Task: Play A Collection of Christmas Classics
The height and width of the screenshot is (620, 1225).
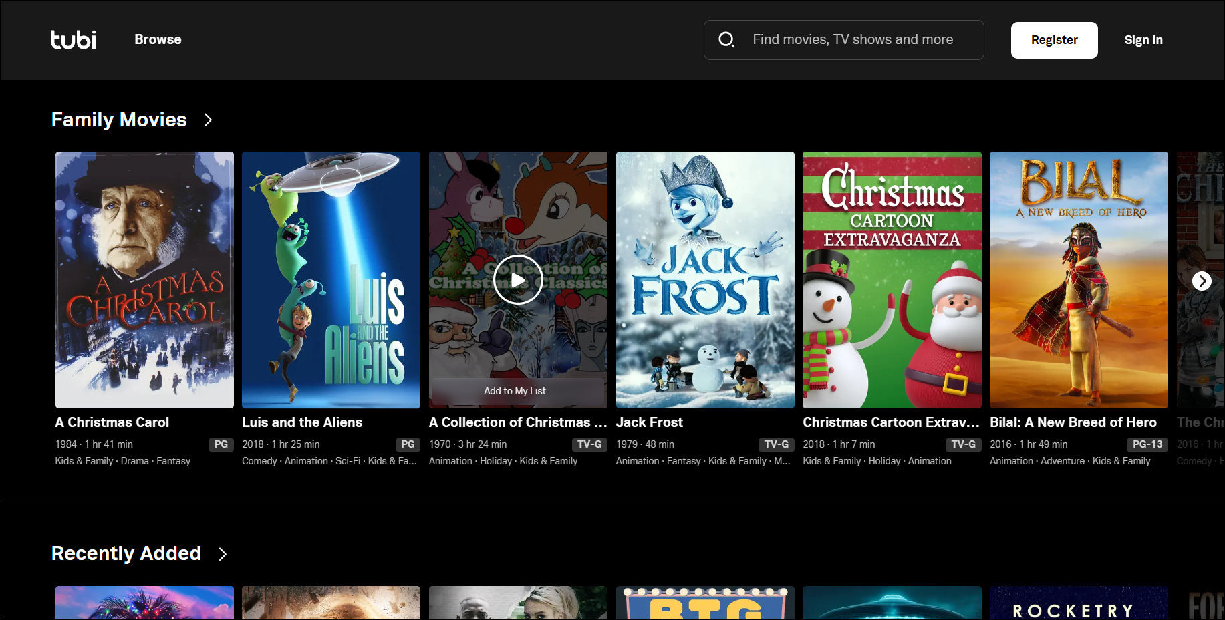Action: [x=517, y=279]
